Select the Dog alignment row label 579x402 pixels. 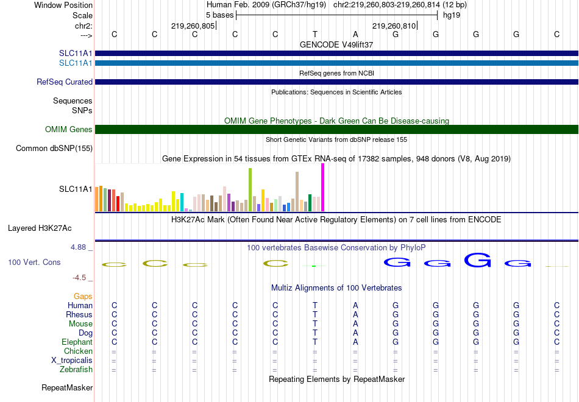85,333
